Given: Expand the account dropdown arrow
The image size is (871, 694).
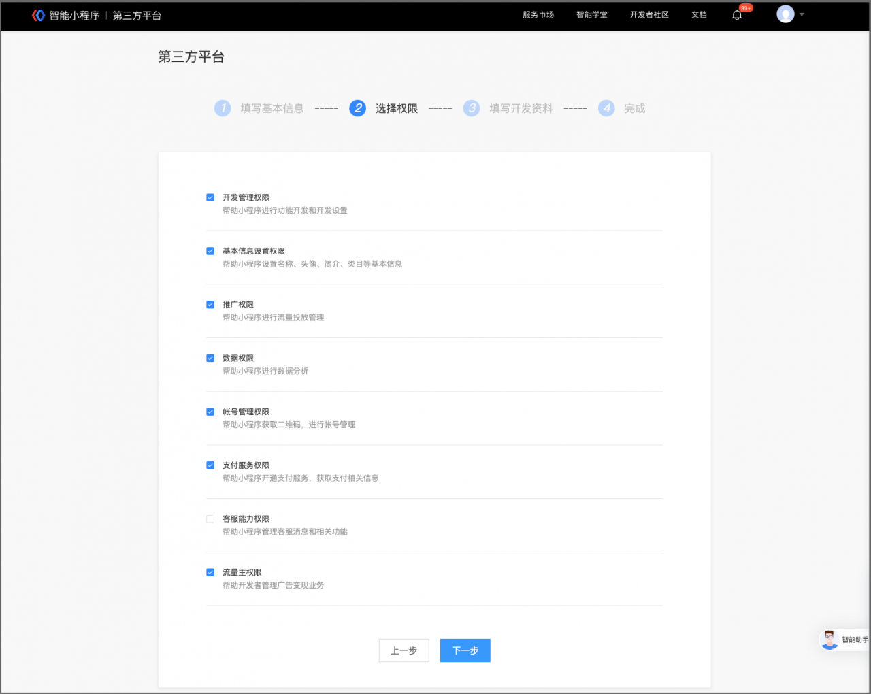Looking at the screenshot, I should 802,14.
